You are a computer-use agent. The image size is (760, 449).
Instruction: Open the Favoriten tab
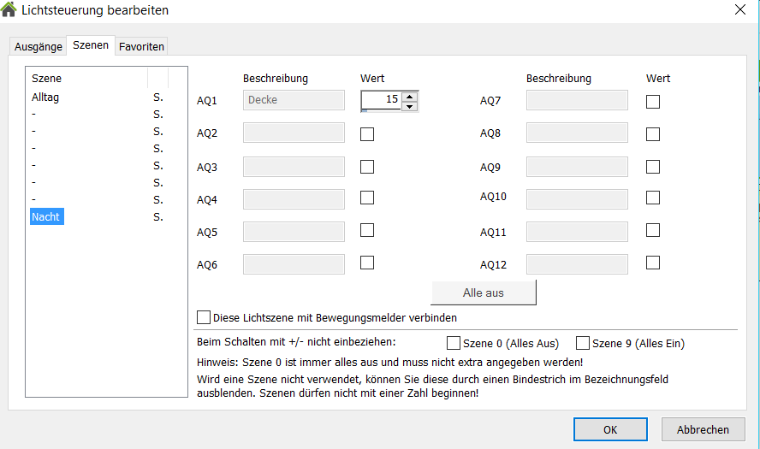141,46
